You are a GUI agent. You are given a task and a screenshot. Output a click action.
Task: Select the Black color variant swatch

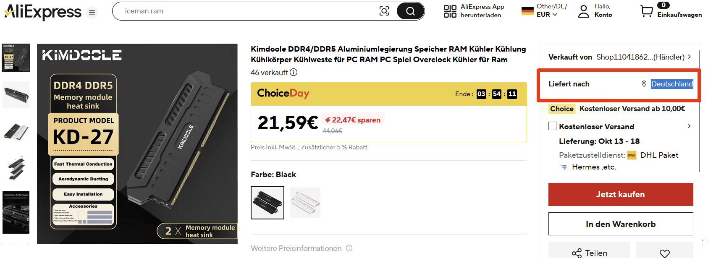[x=267, y=203]
